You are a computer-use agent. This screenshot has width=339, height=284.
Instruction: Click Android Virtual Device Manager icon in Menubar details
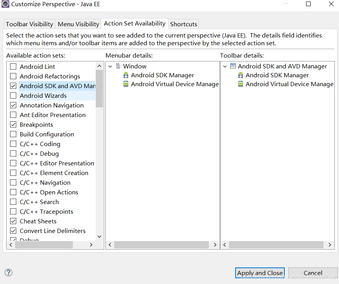click(x=126, y=84)
